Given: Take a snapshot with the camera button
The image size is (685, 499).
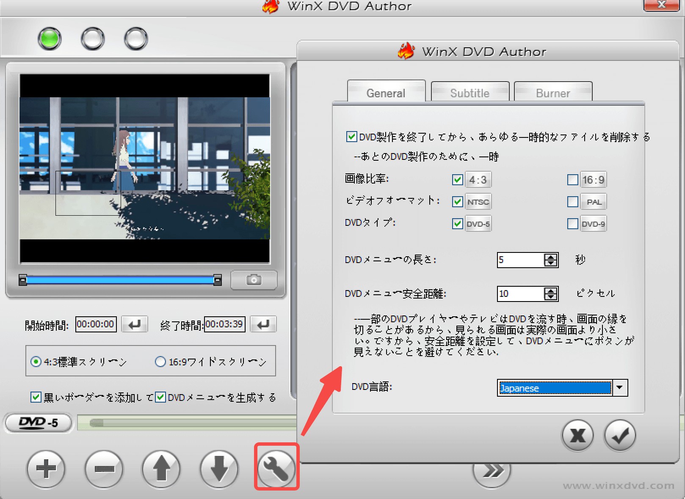Looking at the screenshot, I should (254, 280).
